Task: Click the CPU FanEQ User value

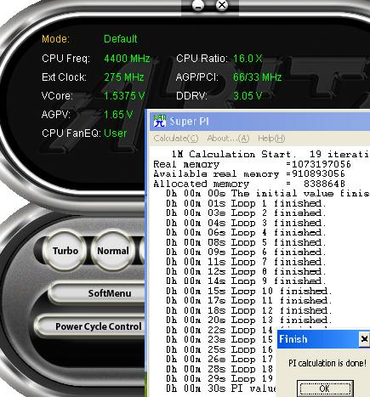Action: click(x=115, y=133)
